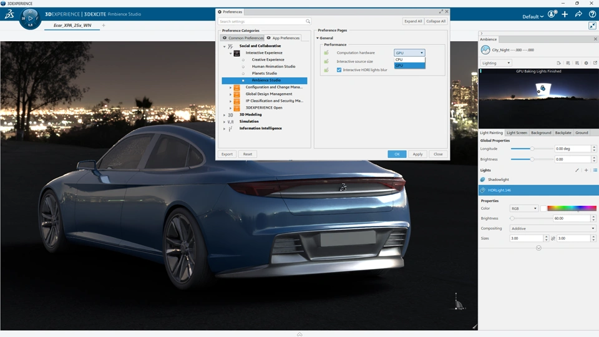599x337 pixels.
Task: Click the Longitude slider handle
Action: pos(532,149)
